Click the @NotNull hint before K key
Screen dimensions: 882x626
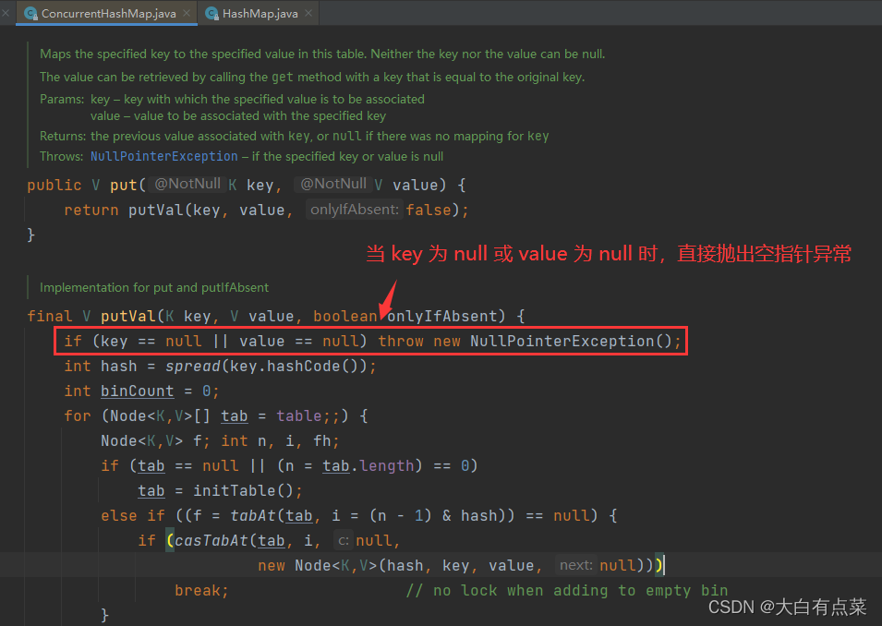point(187,184)
